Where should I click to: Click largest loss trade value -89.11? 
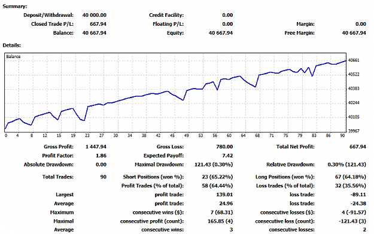coord(358,195)
